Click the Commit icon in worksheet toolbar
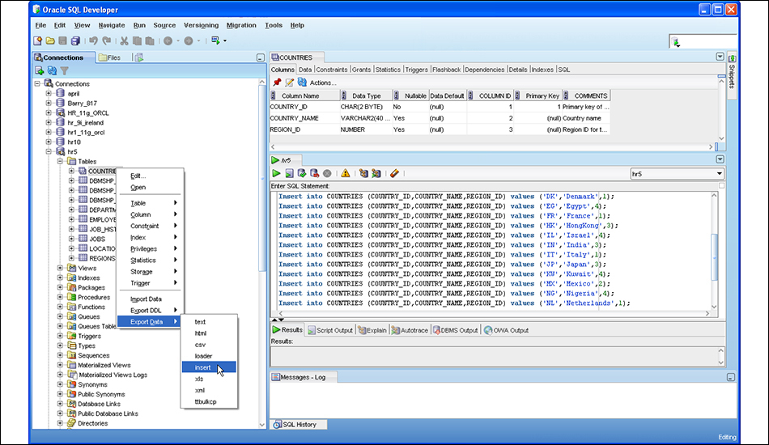The image size is (769, 445). 302,173
